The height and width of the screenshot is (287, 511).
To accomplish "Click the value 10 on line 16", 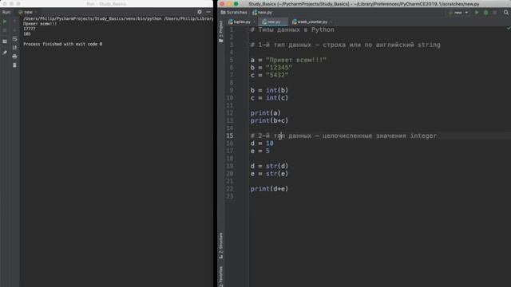I will [270, 143].
